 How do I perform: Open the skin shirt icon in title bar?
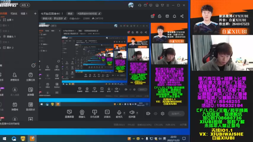click(162, 5)
